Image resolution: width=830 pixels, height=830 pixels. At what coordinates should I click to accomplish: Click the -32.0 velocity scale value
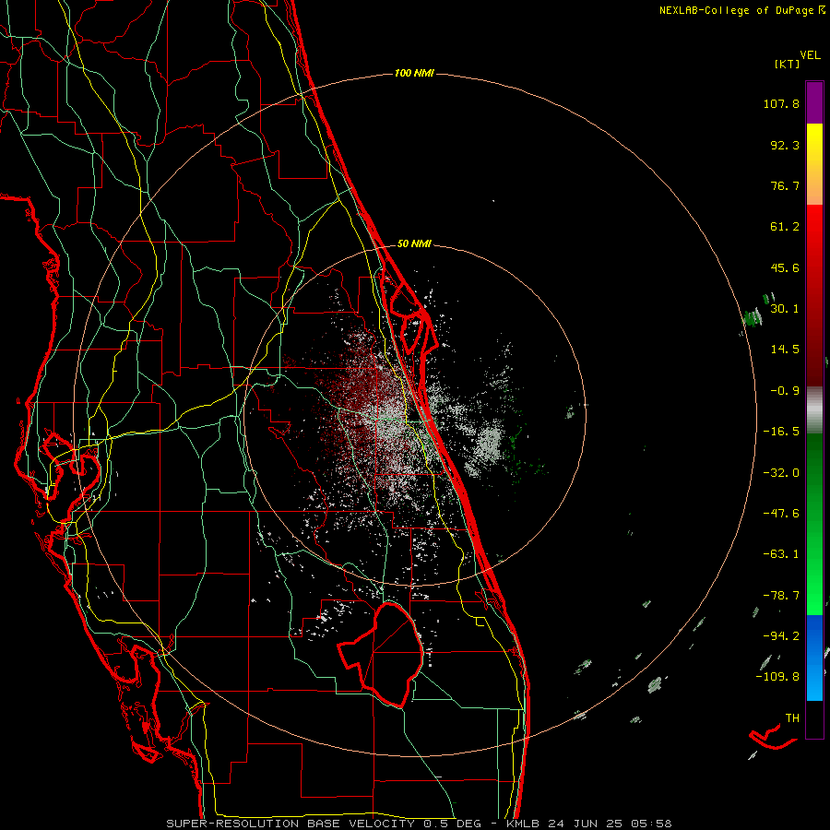click(781, 473)
